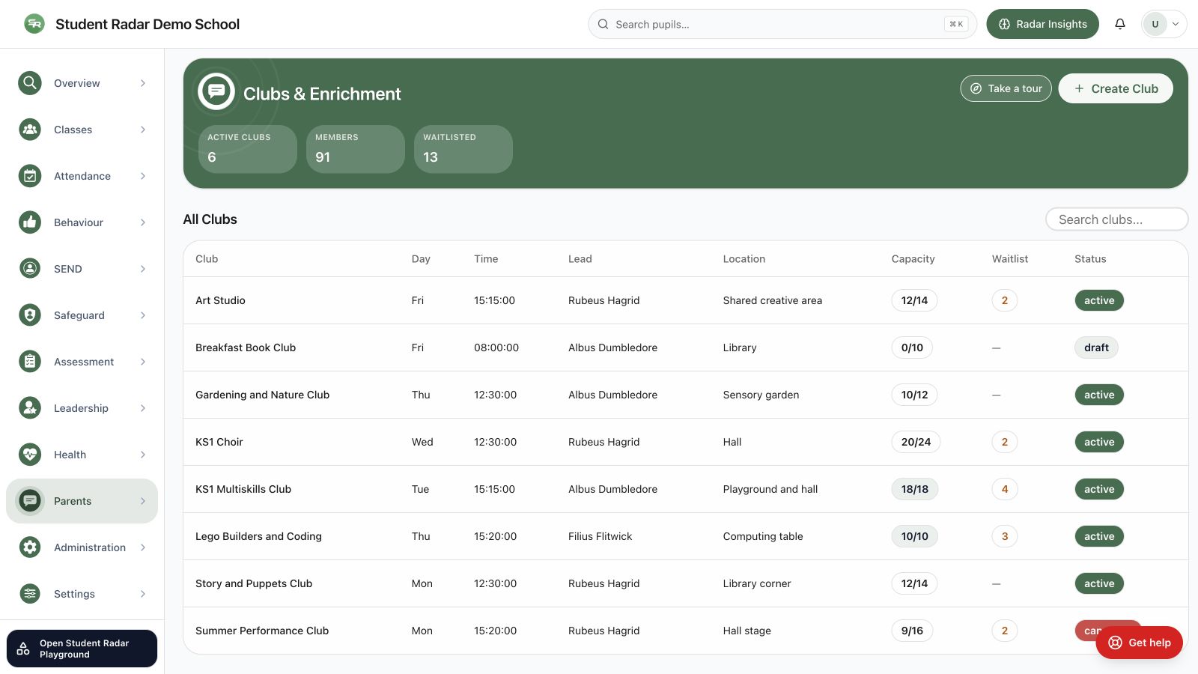This screenshot has width=1198, height=674.
Task: Open the Settings sliders icon
Action: [x=30, y=594]
